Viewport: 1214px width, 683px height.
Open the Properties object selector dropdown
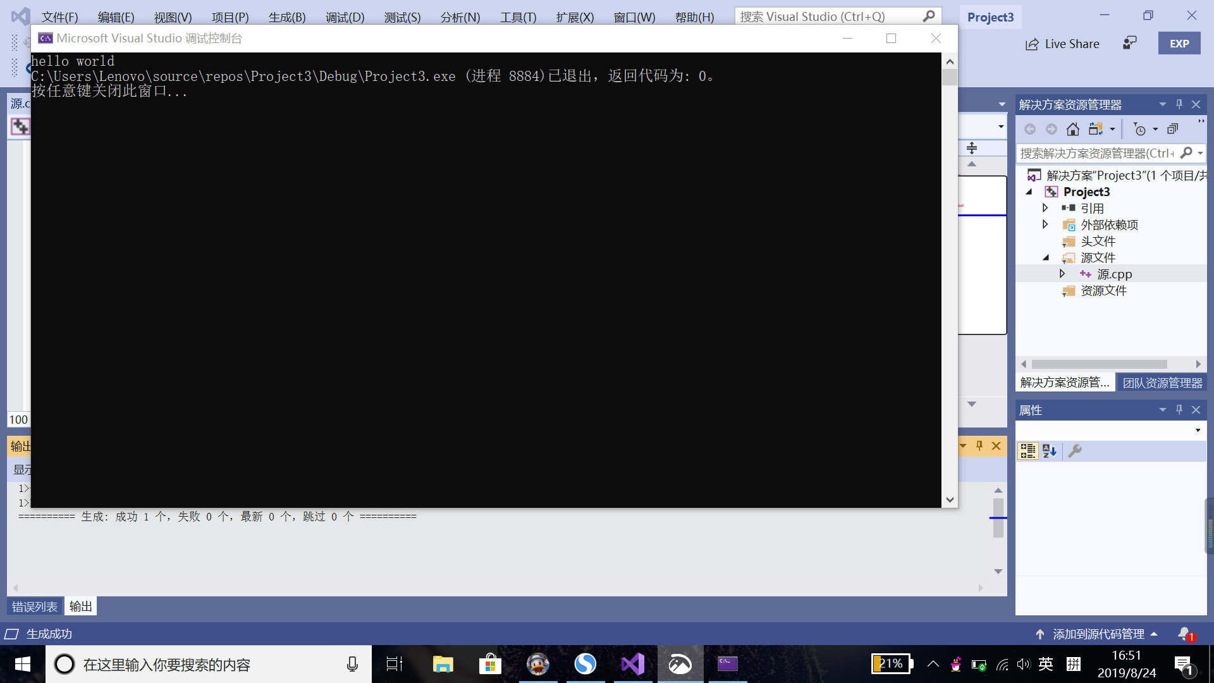1198,431
